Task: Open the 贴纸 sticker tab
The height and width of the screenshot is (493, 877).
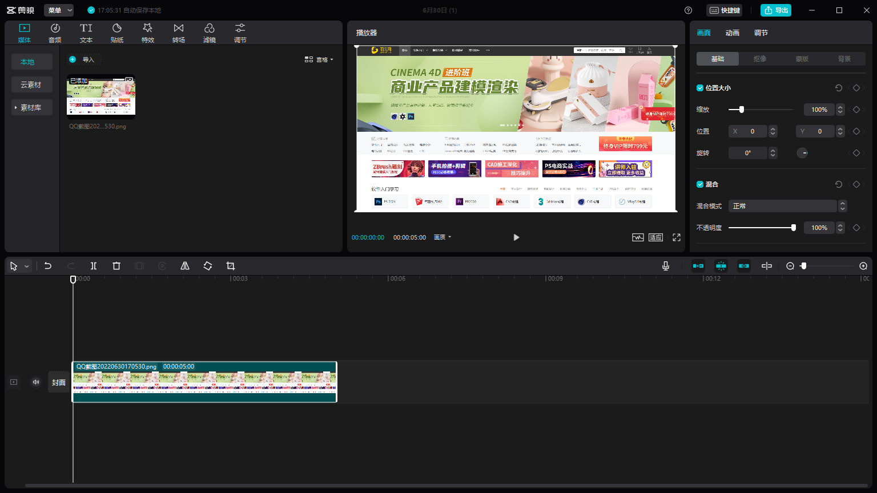Action: click(x=117, y=33)
